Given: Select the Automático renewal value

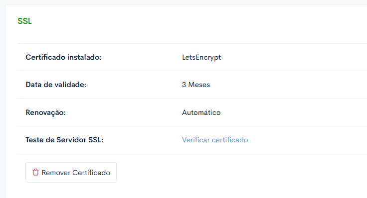Looking at the screenshot, I should click(x=201, y=112).
